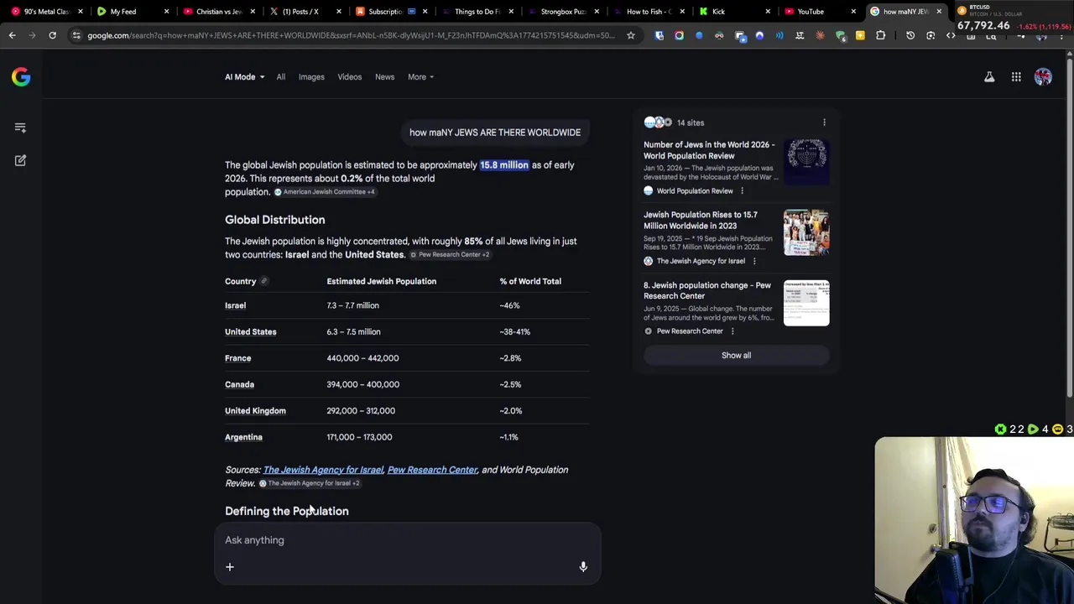Viewport: 1074px width, 604px height.
Task: Open the Pew Research Center result thumbnail
Action: [x=806, y=303]
